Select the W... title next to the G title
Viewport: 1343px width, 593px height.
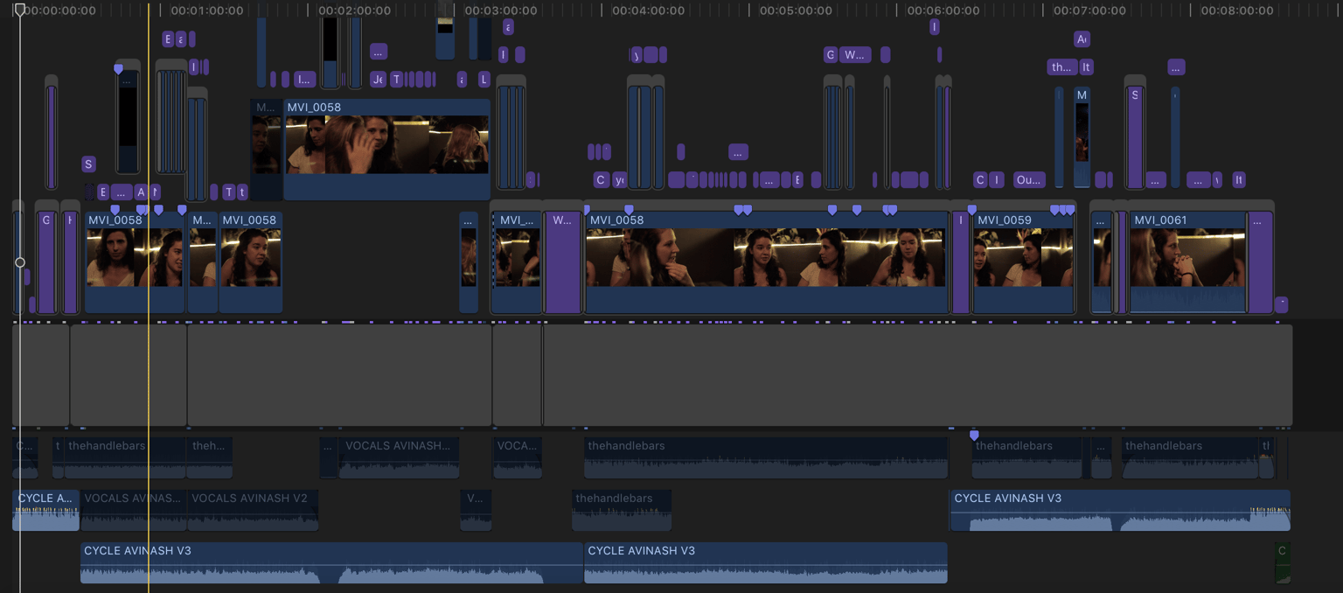(855, 55)
